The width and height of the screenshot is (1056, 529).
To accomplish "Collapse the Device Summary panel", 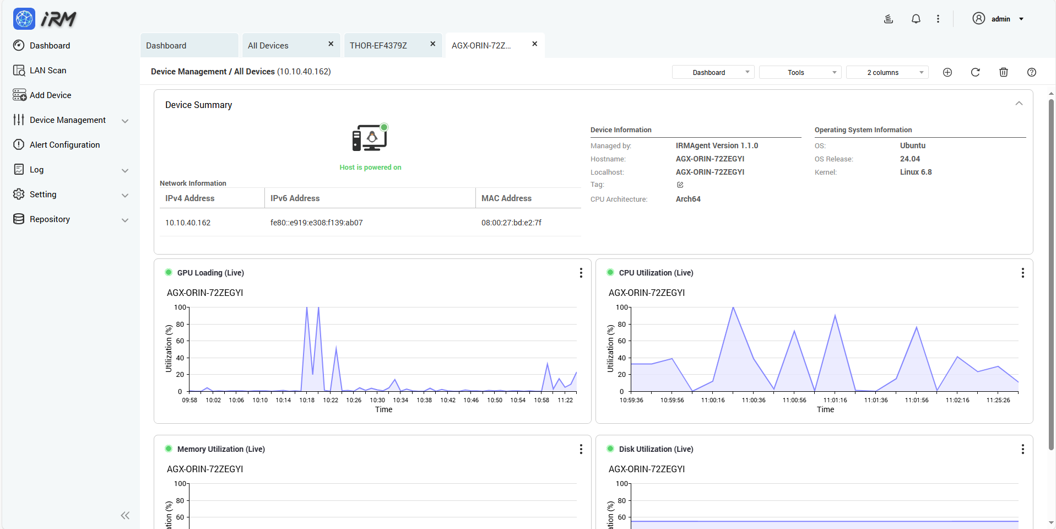I will (1019, 104).
